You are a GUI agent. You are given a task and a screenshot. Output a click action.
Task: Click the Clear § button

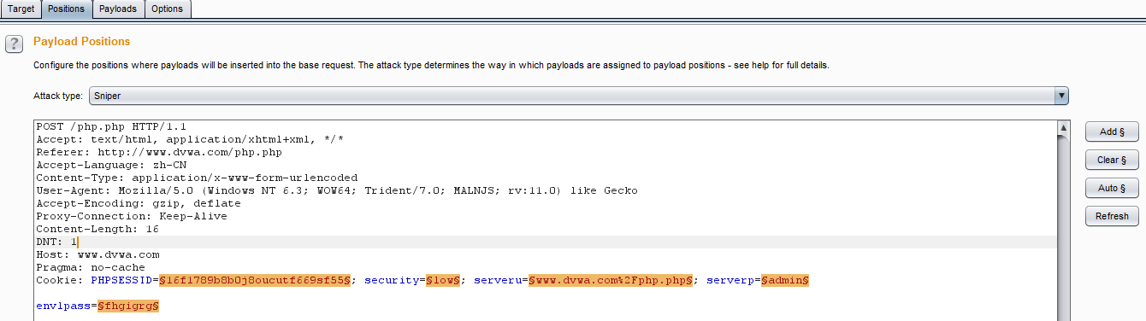click(x=1112, y=160)
